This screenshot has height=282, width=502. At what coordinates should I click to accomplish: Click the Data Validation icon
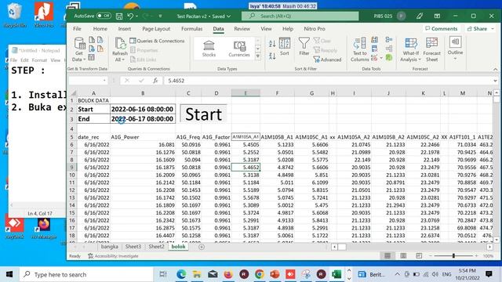[x=373, y=58]
